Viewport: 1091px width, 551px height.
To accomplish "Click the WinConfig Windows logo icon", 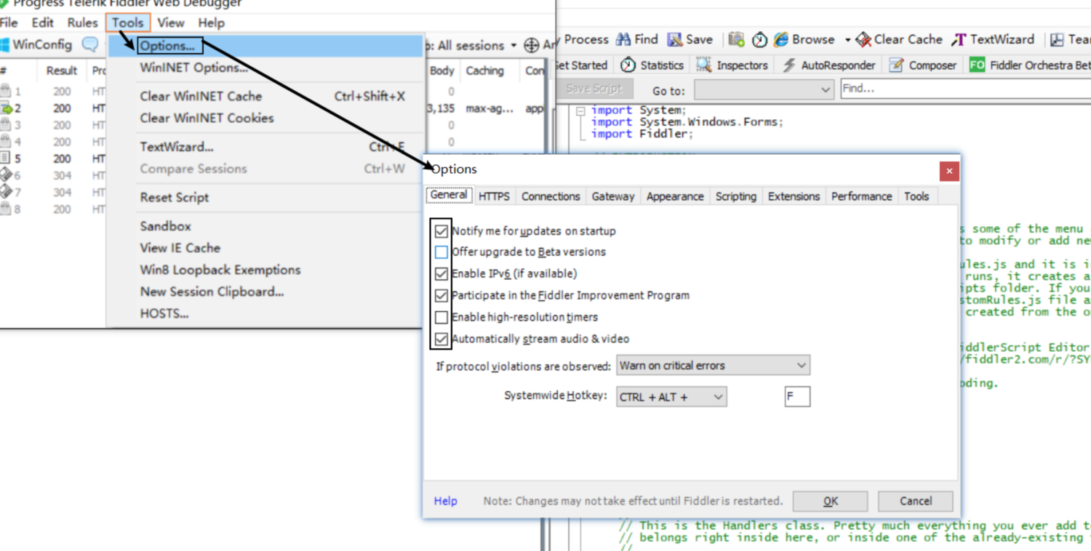I will (5, 45).
